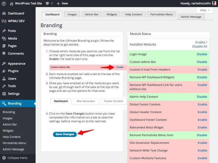Image resolution: width=218 pixels, height=163 pixels.
Task: Open Widgets submenu item in sidebar
Action: point(8,131)
